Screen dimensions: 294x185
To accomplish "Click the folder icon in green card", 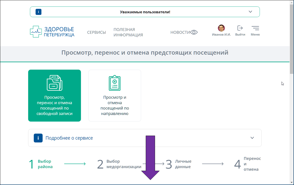I will (x=55, y=83).
